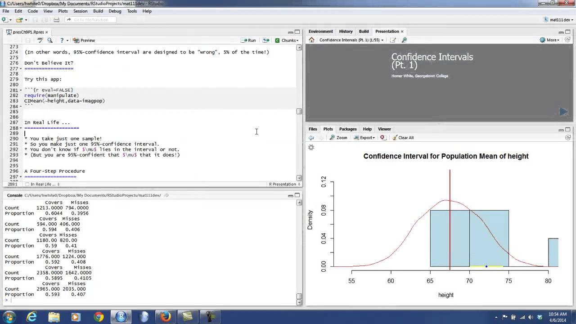Switch to the Files tab
The image size is (576, 324).
pyautogui.click(x=313, y=129)
